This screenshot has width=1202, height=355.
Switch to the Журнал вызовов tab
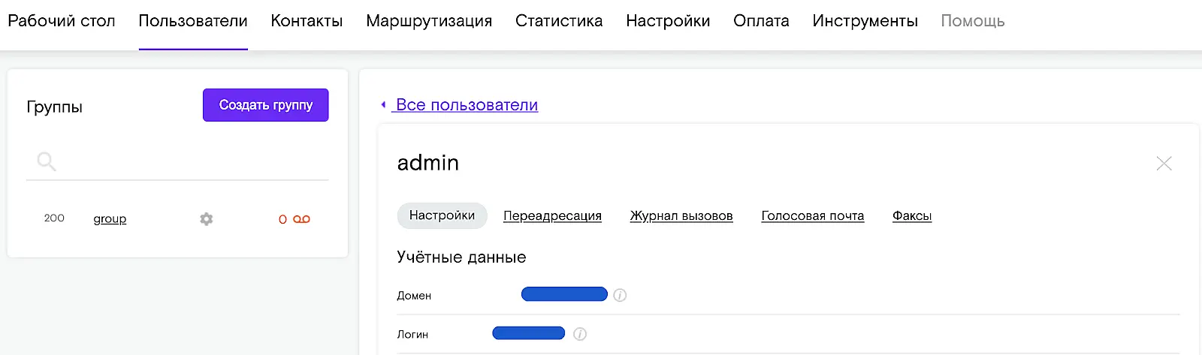click(681, 216)
